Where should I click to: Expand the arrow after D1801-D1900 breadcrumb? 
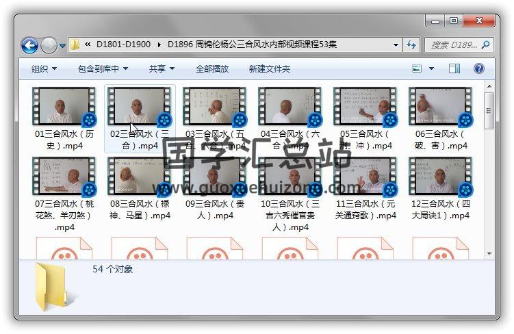coord(159,44)
